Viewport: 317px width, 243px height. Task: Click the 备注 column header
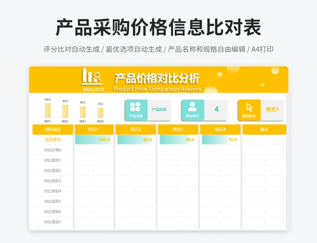[x=264, y=130]
